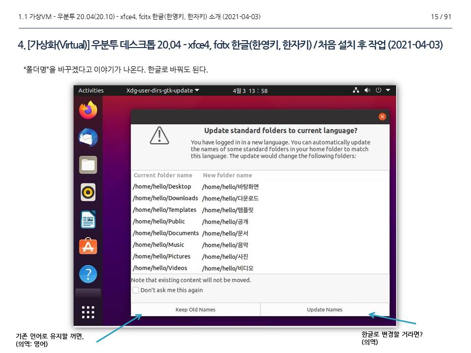Click the volume speaker icon
This screenshot has width=471, height=353.
pos(367,90)
